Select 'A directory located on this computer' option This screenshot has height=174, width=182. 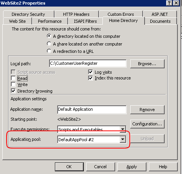[x=49, y=36]
